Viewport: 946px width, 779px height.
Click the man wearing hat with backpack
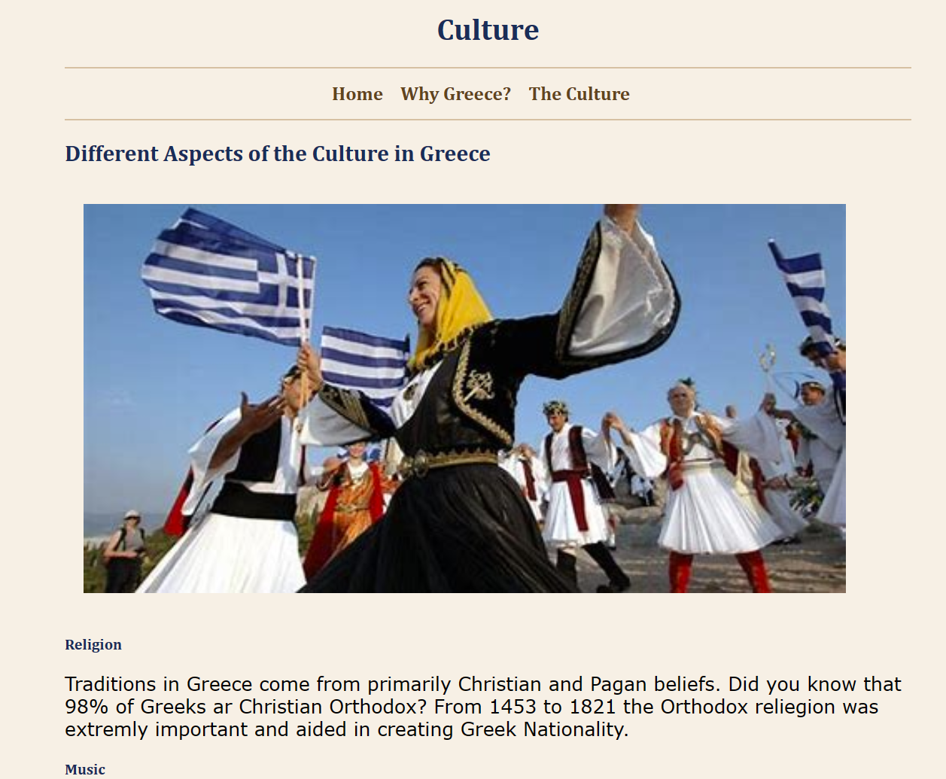[126, 549]
